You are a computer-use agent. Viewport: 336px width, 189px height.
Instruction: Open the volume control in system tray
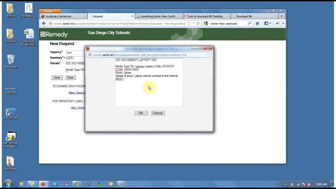click(x=309, y=184)
